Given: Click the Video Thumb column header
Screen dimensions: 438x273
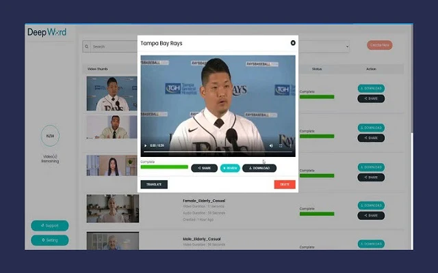Looking at the screenshot, I should (x=97, y=69).
